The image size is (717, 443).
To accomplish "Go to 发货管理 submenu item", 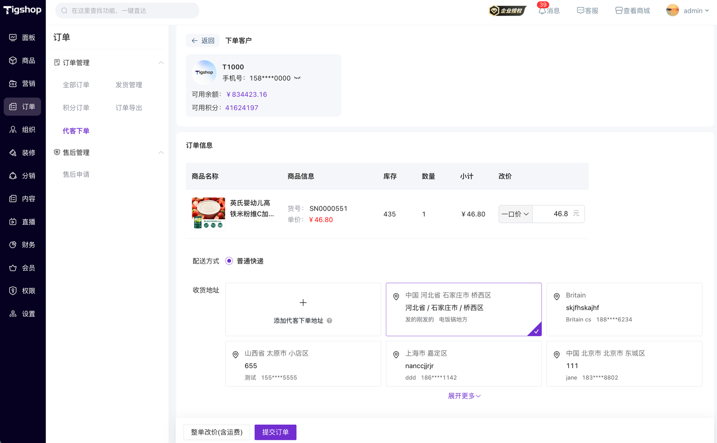I will pos(129,85).
